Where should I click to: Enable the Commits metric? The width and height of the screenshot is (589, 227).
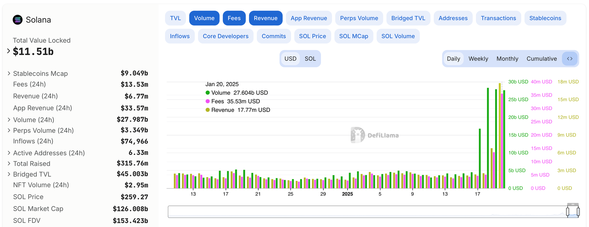(274, 36)
